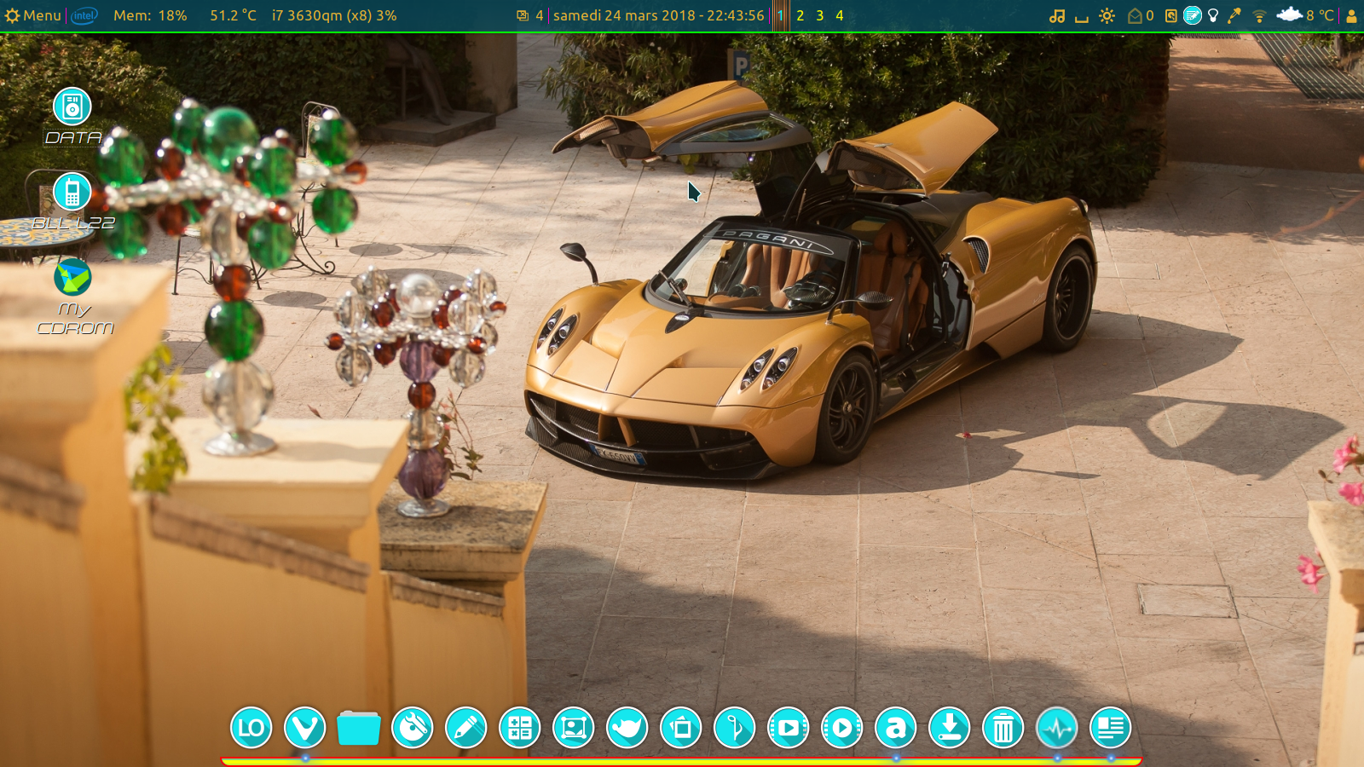Toggle brightness sun icon in top panel
Screen dimensions: 1364x767
click(1107, 15)
